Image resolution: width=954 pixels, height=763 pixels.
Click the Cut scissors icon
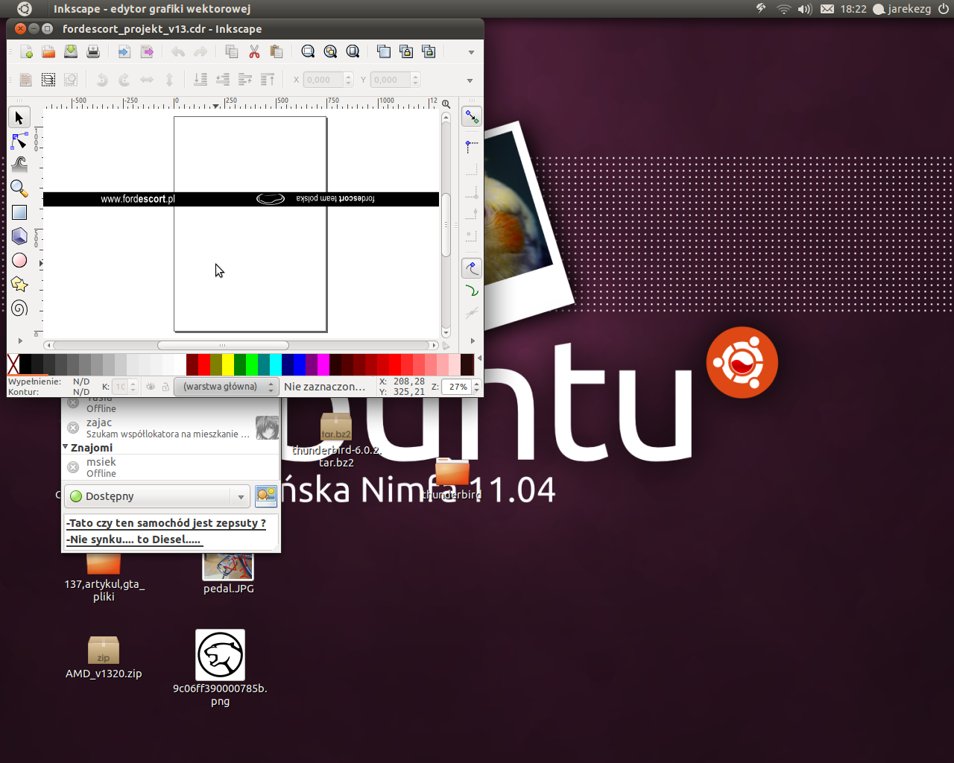tap(254, 51)
